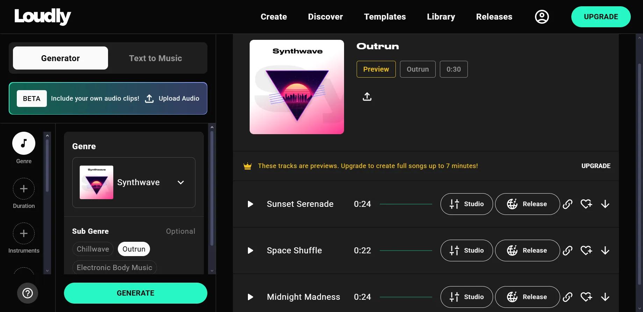The height and width of the screenshot is (312, 643).
Task: Click the GENERATE button
Action: [136, 293]
